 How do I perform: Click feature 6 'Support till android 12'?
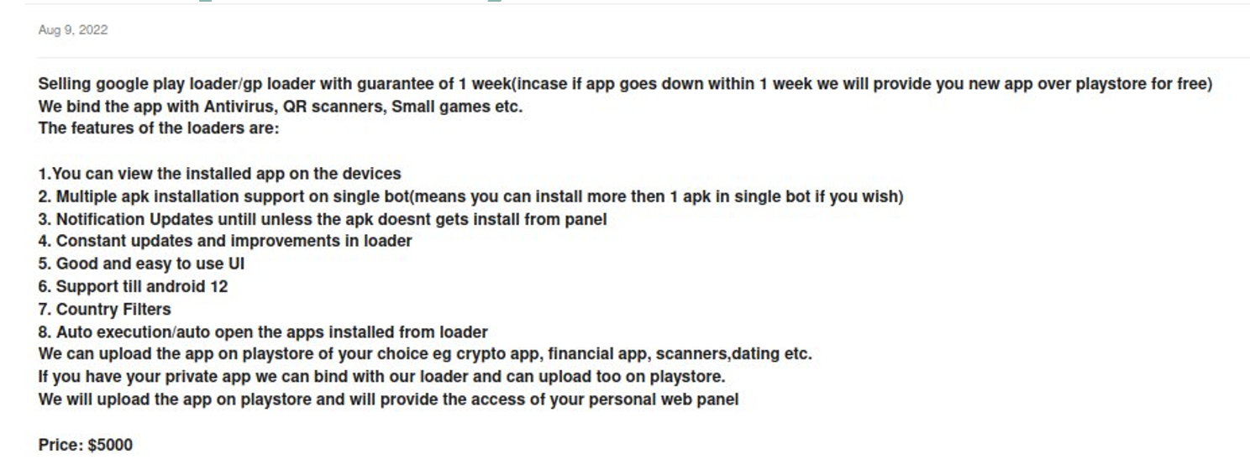(x=133, y=287)
